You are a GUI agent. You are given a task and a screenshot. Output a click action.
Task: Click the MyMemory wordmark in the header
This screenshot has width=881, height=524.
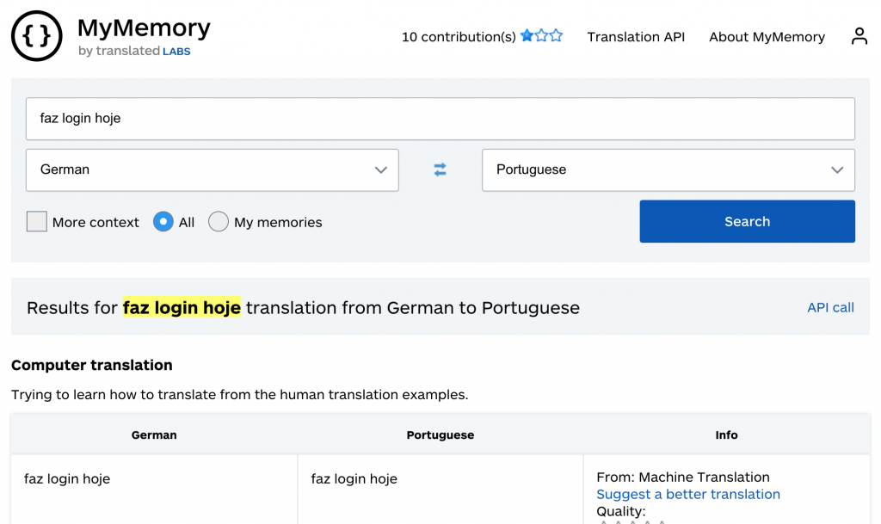(144, 28)
